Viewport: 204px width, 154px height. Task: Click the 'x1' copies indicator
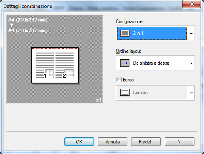[99, 100]
